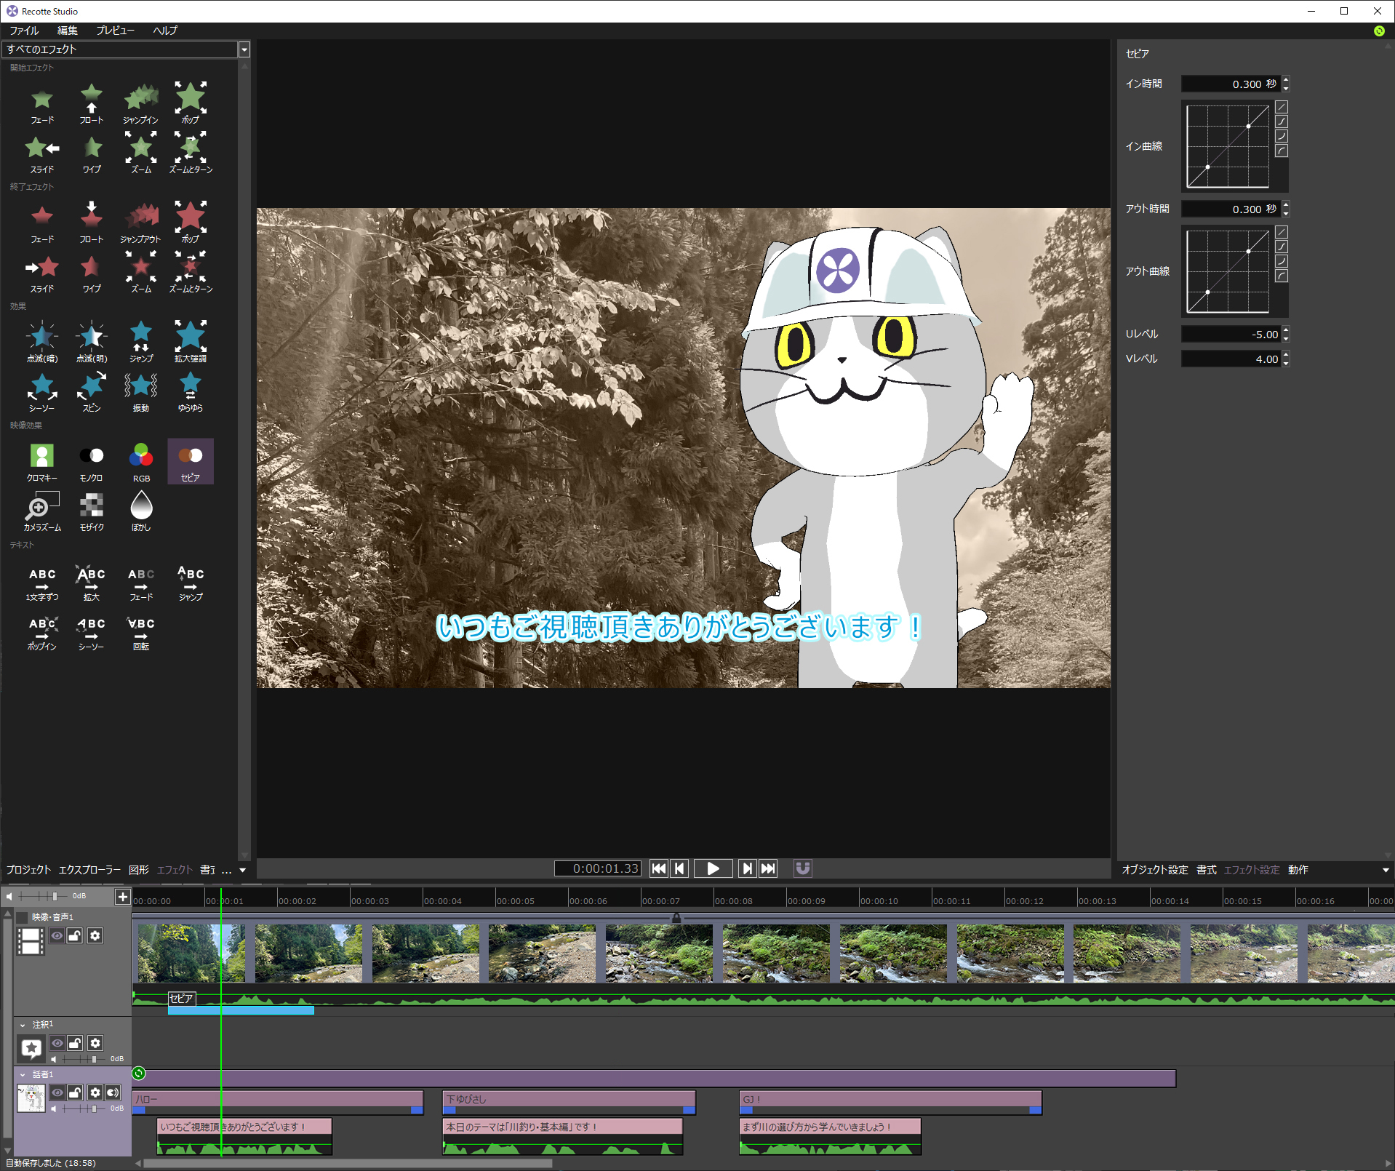Image resolution: width=1395 pixels, height=1171 pixels.
Task: Check the box beside 映像・音声1 label
Action: pos(23,917)
